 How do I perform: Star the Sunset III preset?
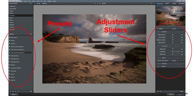click(x=10, y=80)
